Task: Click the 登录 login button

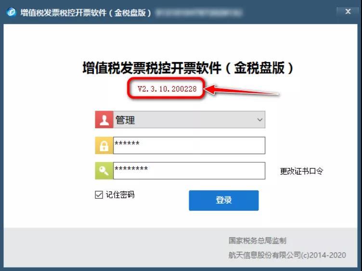Action: pos(224,200)
